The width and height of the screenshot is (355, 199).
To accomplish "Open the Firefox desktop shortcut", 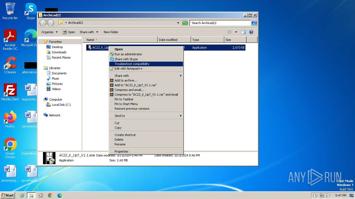I will coord(10,119).
